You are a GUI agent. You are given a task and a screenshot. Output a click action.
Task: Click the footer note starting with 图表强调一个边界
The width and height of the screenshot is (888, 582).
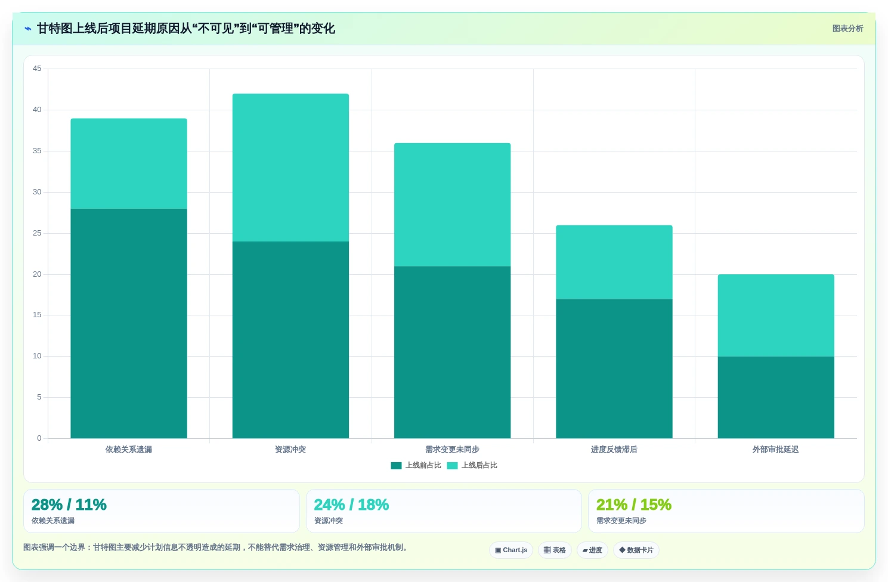(x=217, y=547)
